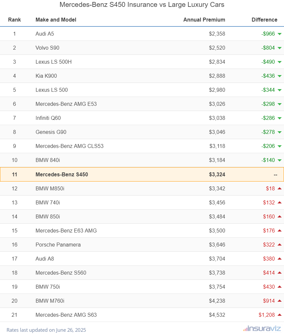Click the 'Mercedes-Benz AMG E53' model name
284x335 pixels.
coord(66,104)
